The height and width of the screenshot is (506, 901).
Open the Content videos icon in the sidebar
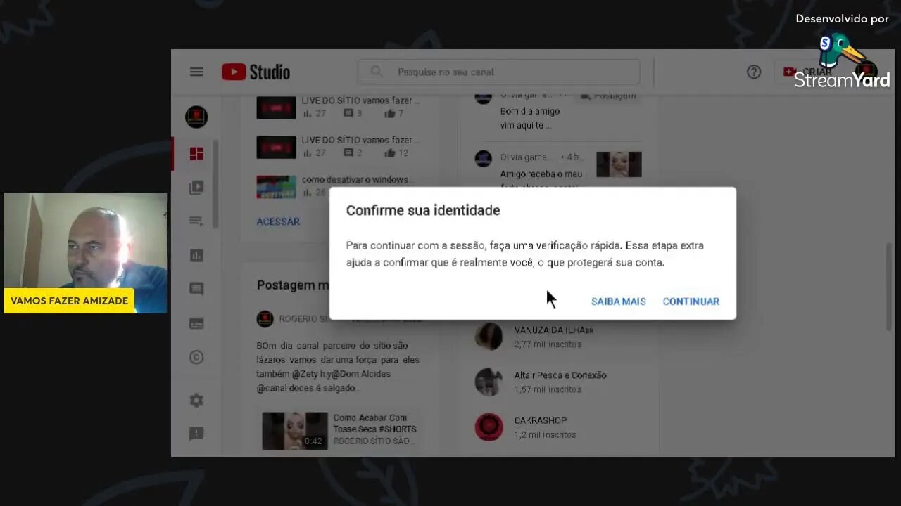point(196,188)
